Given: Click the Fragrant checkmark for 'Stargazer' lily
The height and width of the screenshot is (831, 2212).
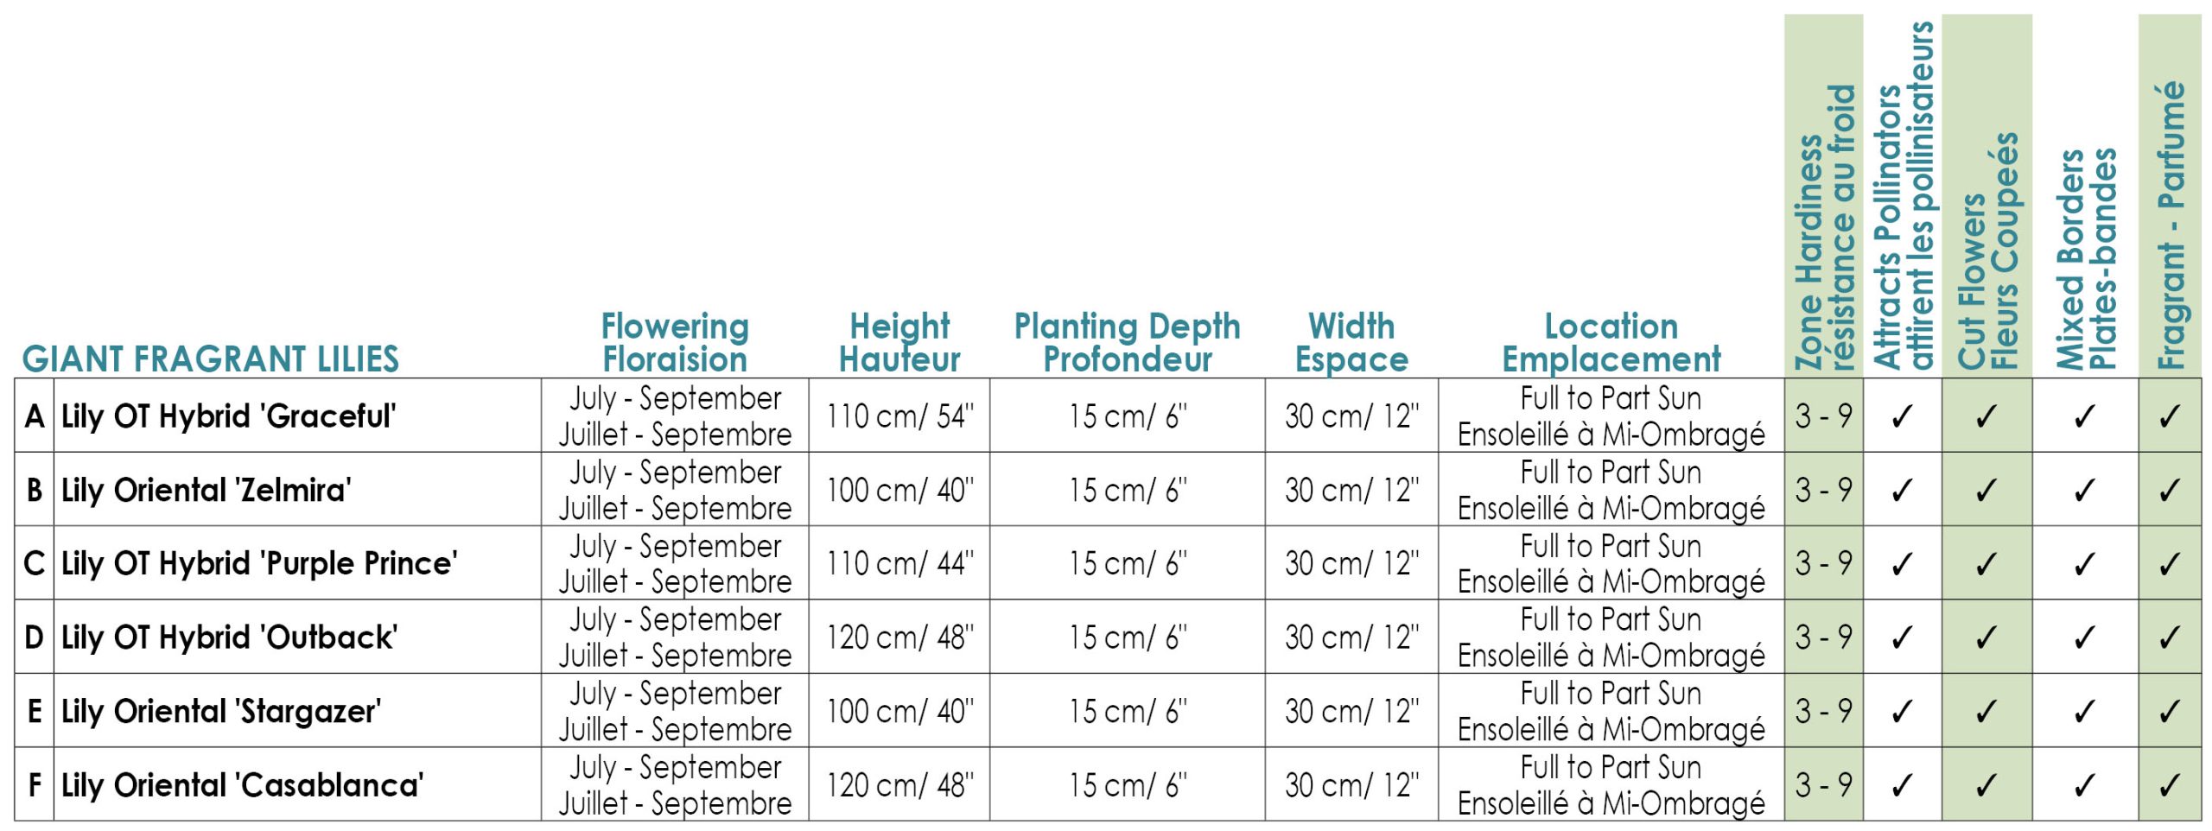Looking at the screenshot, I should 2169,712.
